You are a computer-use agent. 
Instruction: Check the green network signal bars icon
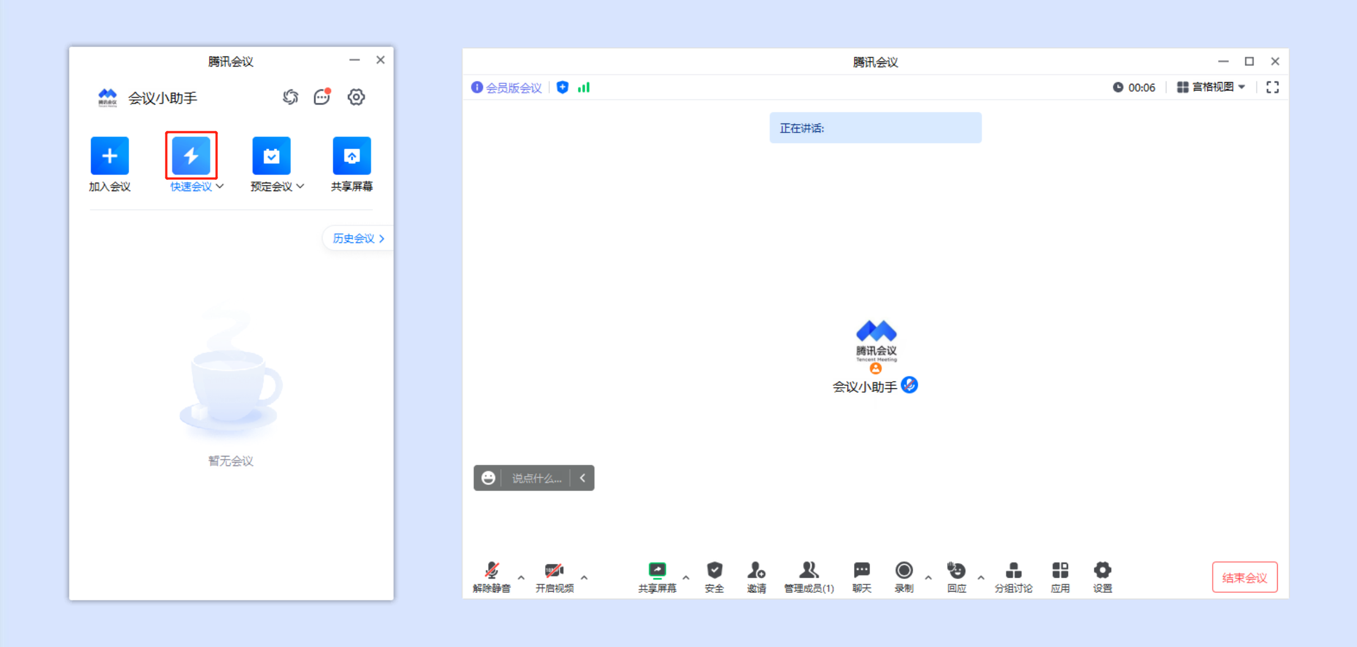(583, 87)
